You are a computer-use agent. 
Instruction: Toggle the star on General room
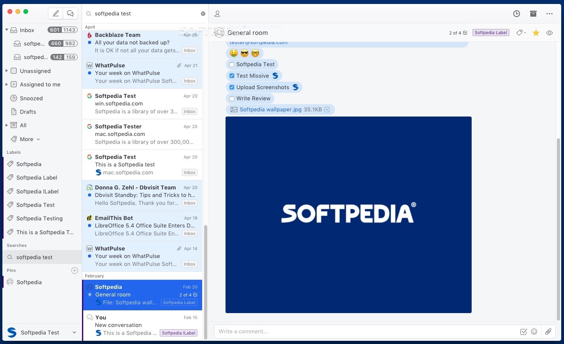point(536,33)
